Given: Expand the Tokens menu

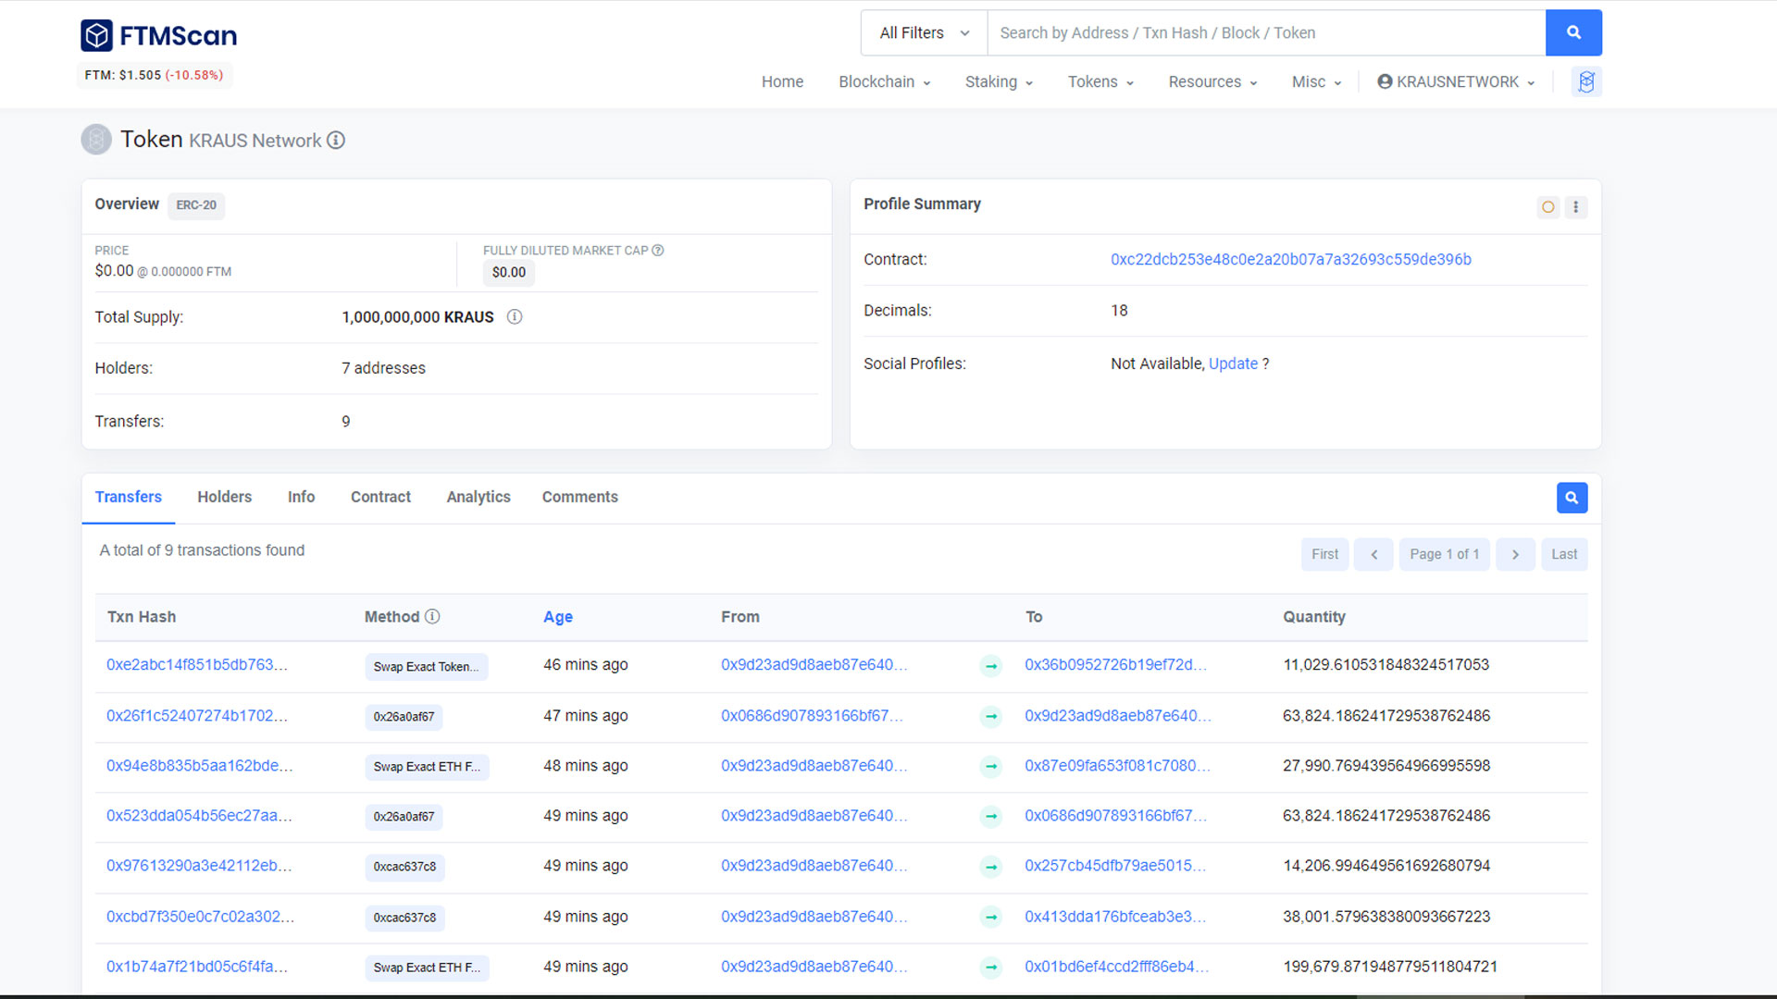Looking at the screenshot, I should pyautogui.click(x=1100, y=81).
